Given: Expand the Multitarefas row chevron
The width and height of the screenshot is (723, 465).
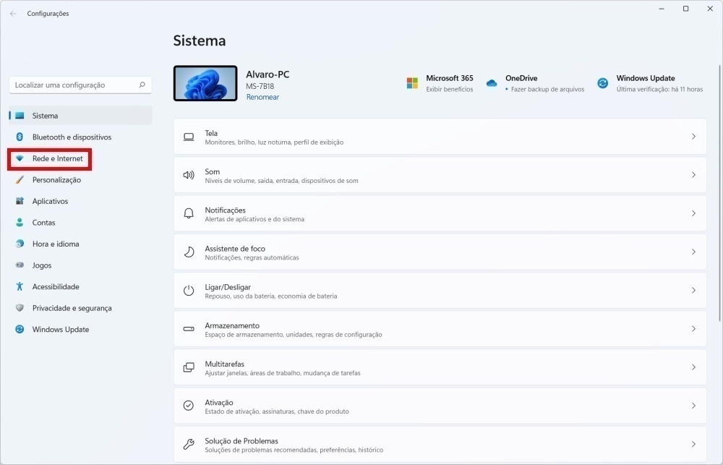Looking at the screenshot, I should pyautogui.click(x=693, y=367).
